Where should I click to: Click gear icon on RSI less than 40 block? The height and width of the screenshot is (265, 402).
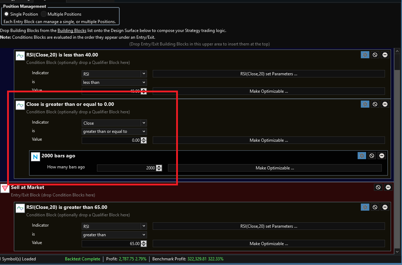pos(365,55)
